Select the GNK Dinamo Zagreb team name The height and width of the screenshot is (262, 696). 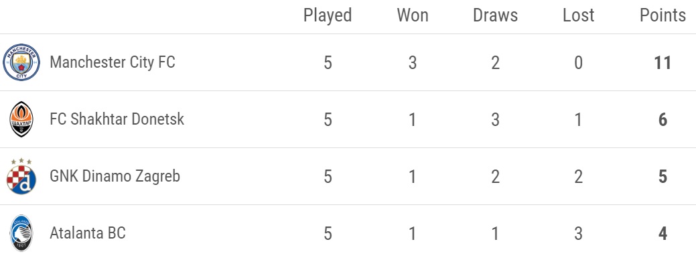coord(115,176)
